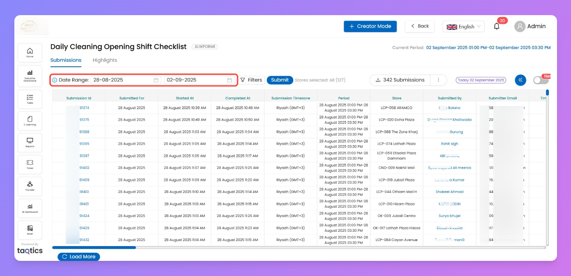Click the vertical table scrollbar
The image size is (571, 276).
547,92
